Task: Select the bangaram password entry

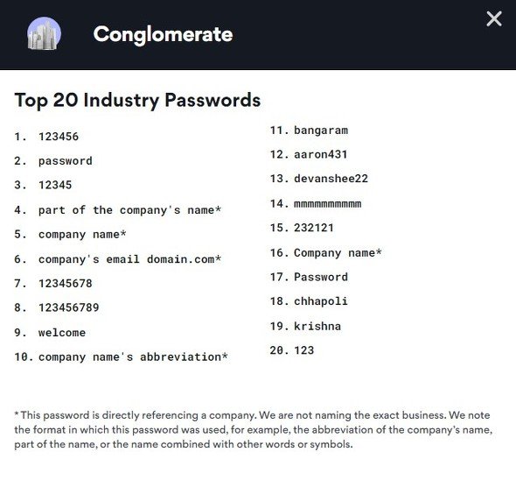Action: [321, 131]
